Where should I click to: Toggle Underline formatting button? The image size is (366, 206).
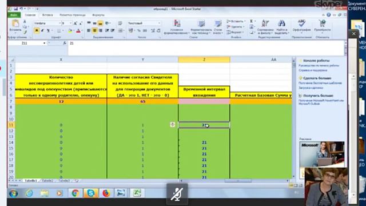coord(48,30)
